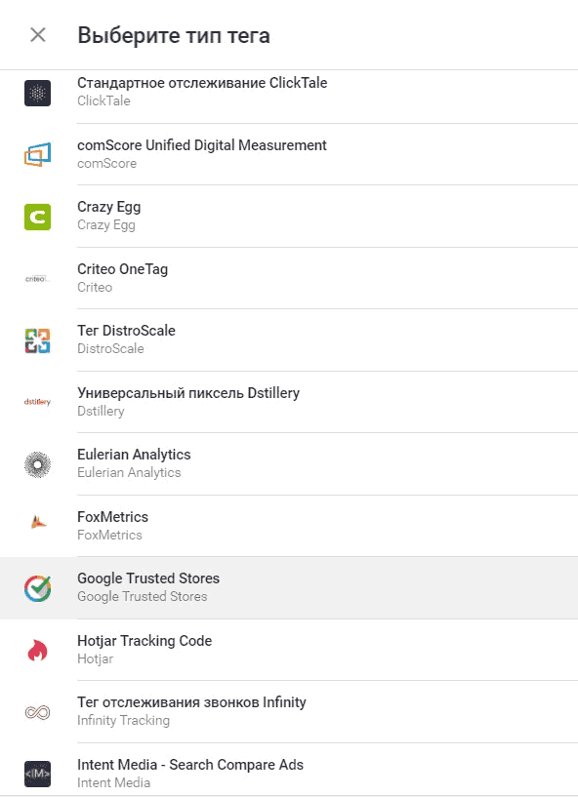
Task: Choose Стандартное отслеживание ClickTale tag
Action: click(x=289, y=97)
